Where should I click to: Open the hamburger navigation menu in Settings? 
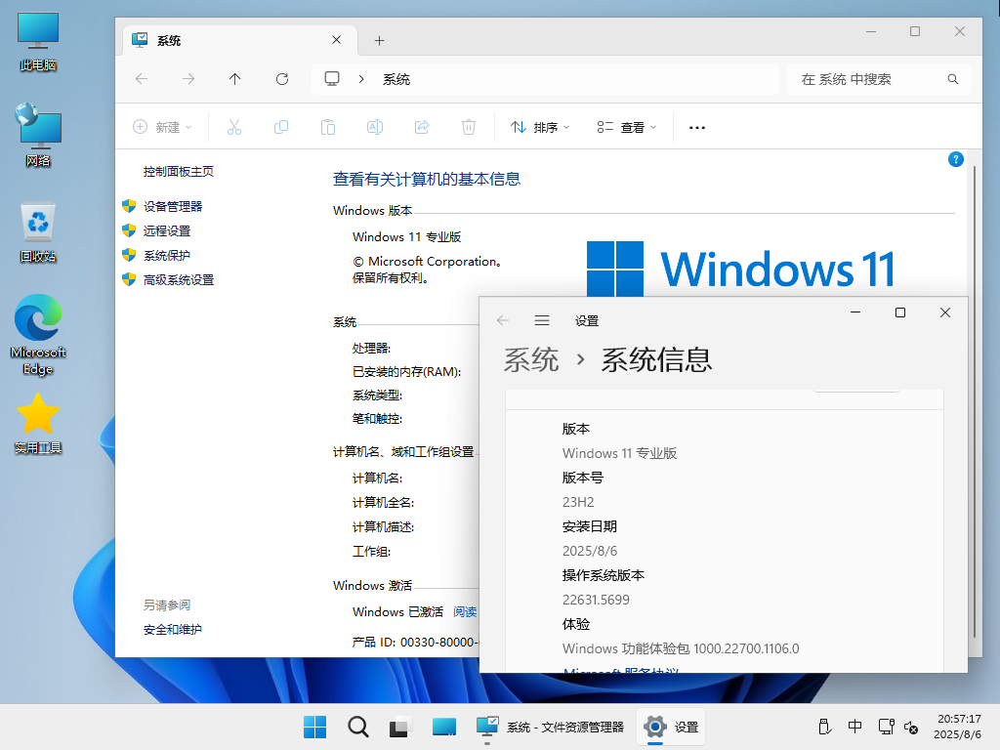(542, 320)
